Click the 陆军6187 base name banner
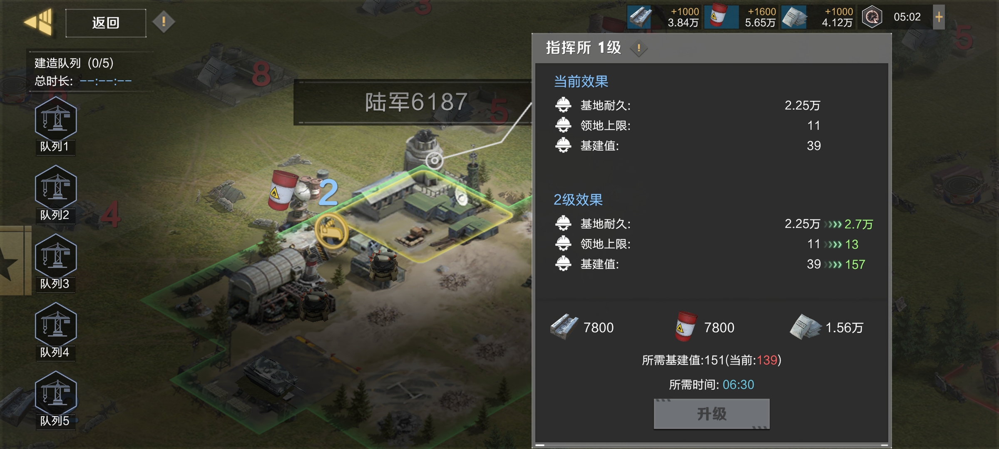999x449 pixels. (x=415, y=102)
